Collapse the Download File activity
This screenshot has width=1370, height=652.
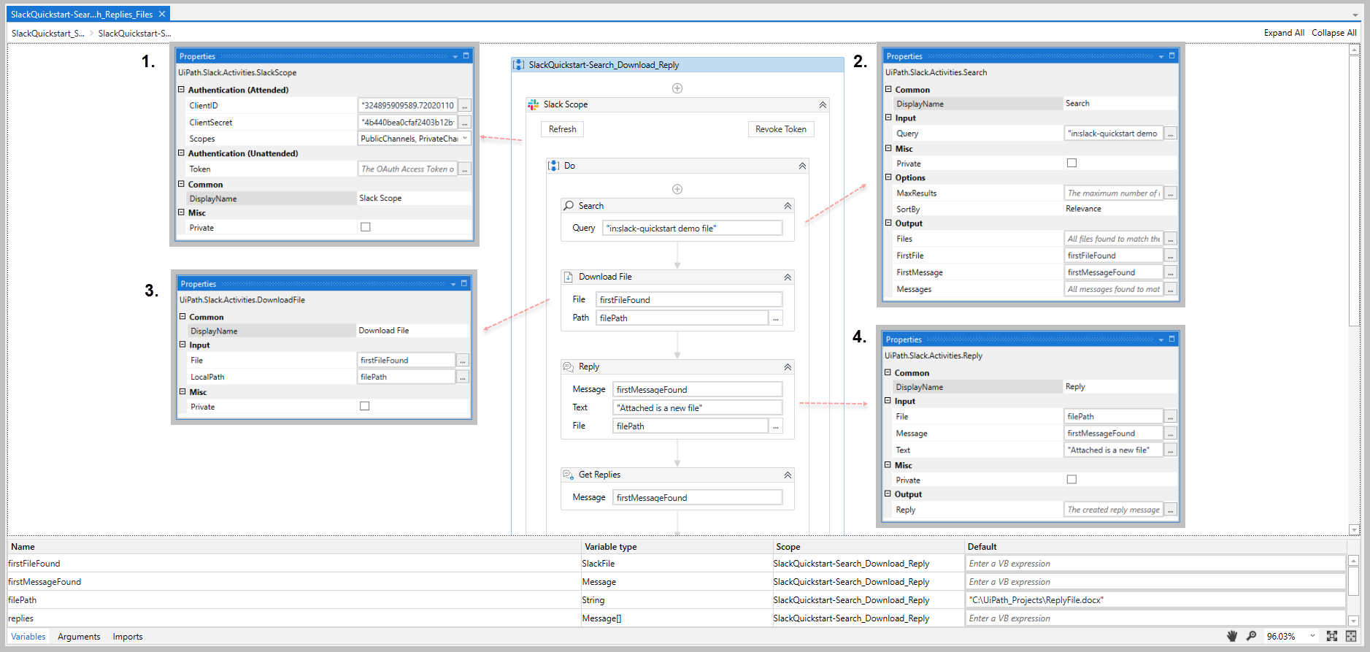click(x=788, y=277)
